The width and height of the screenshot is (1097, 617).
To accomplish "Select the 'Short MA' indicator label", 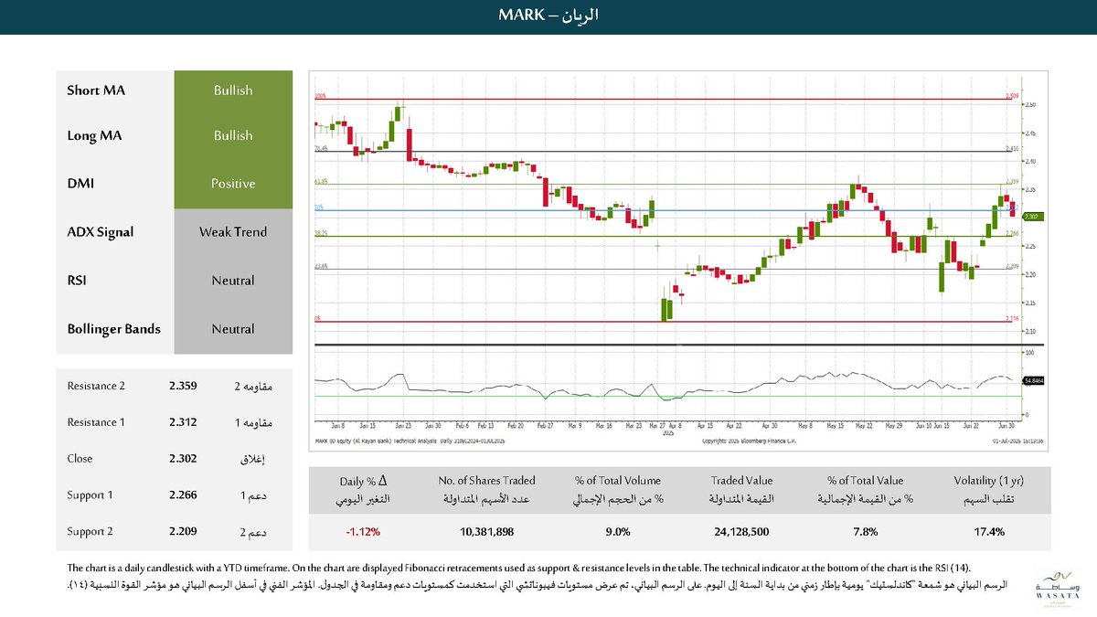I will (x=95, y=90).
